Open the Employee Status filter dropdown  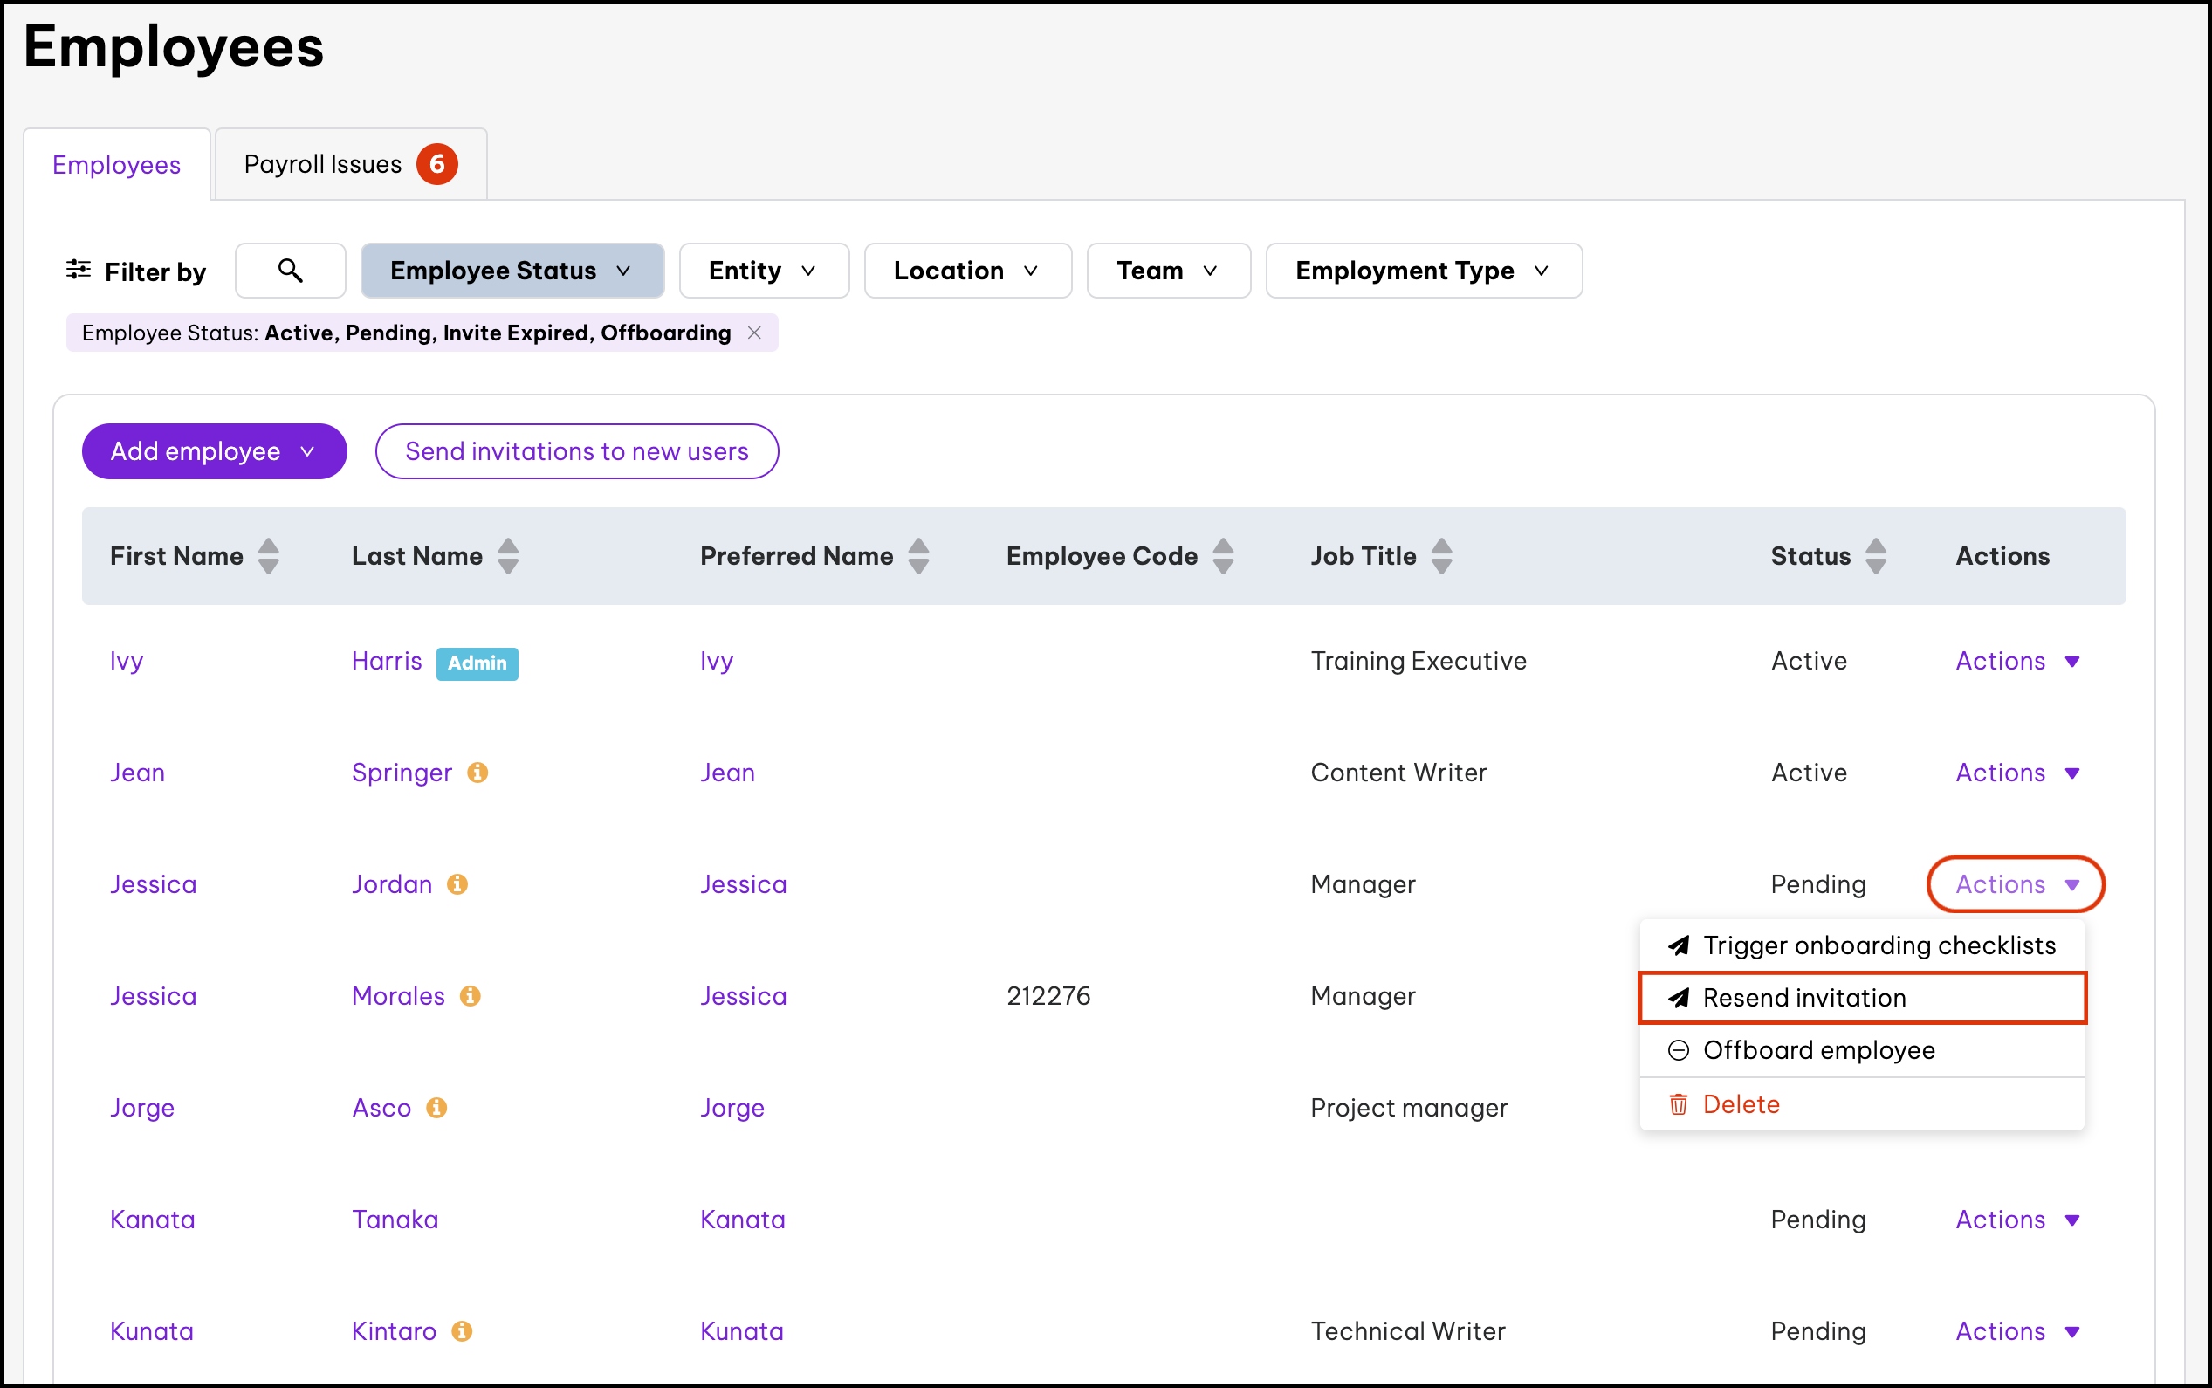(512, 271)
